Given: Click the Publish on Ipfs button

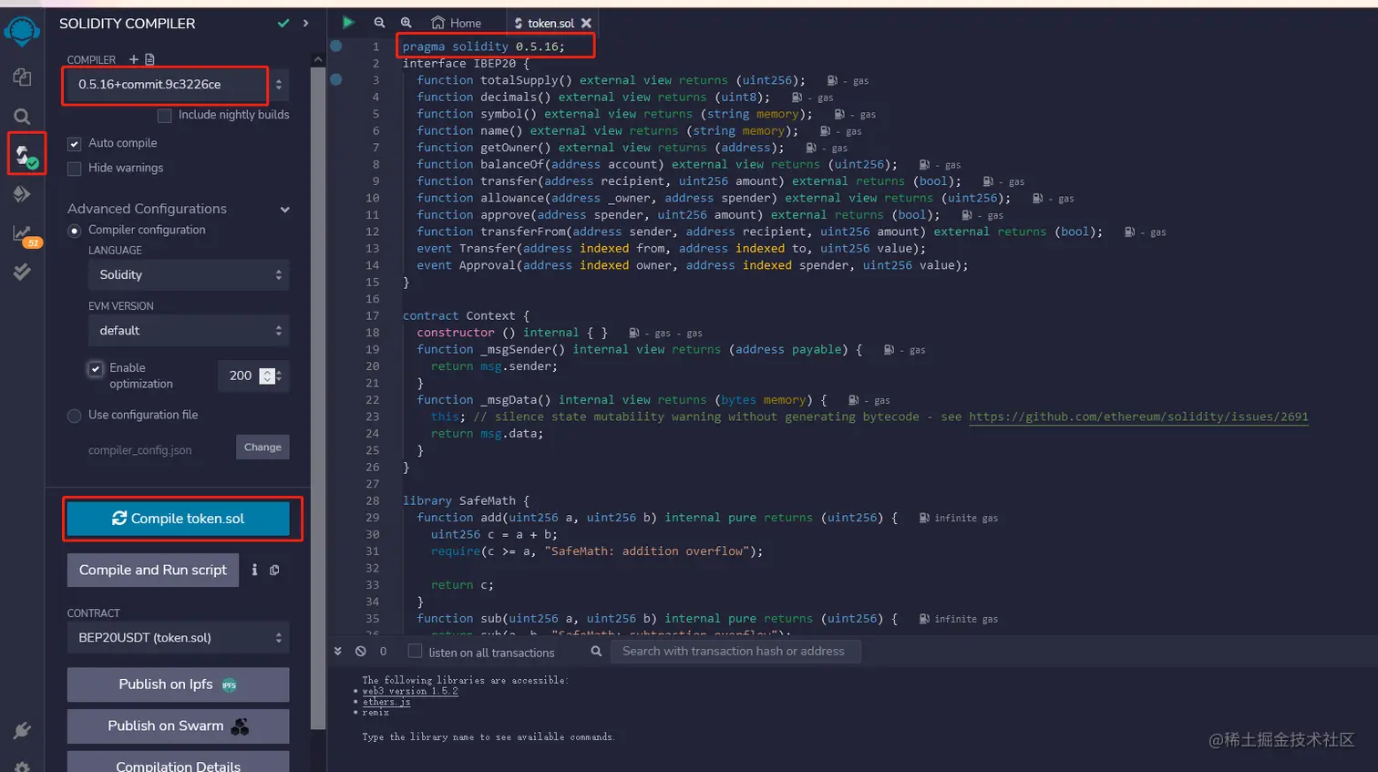Looking at the screenshot, I should coord(179,685).
